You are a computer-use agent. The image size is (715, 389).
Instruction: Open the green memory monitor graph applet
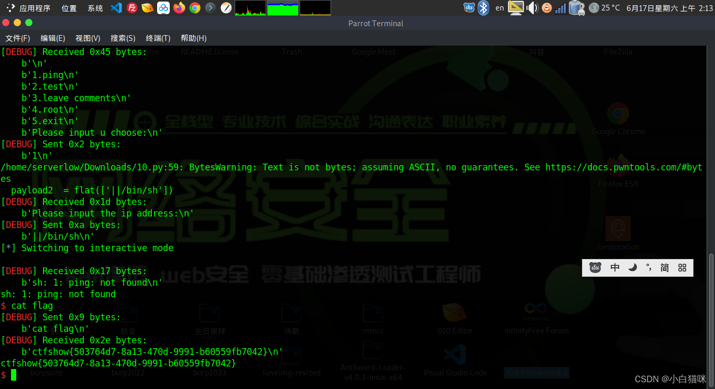283,8
